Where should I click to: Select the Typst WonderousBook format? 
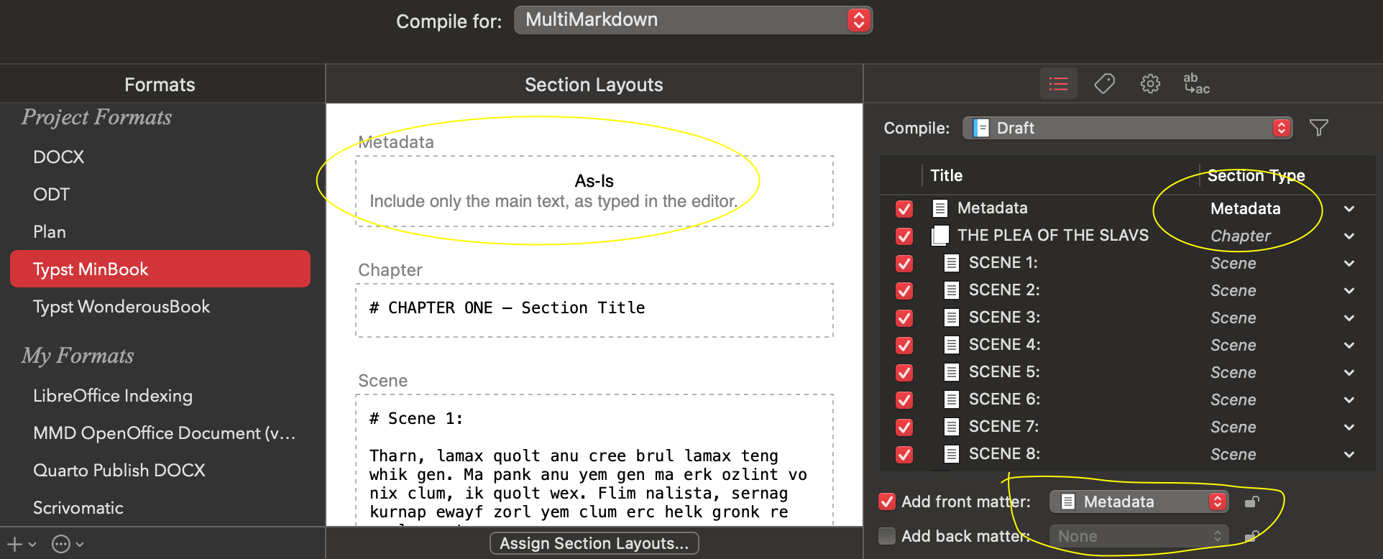tap(121, 307)
